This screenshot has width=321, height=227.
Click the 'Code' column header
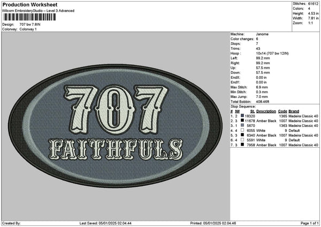coord(282,111)
